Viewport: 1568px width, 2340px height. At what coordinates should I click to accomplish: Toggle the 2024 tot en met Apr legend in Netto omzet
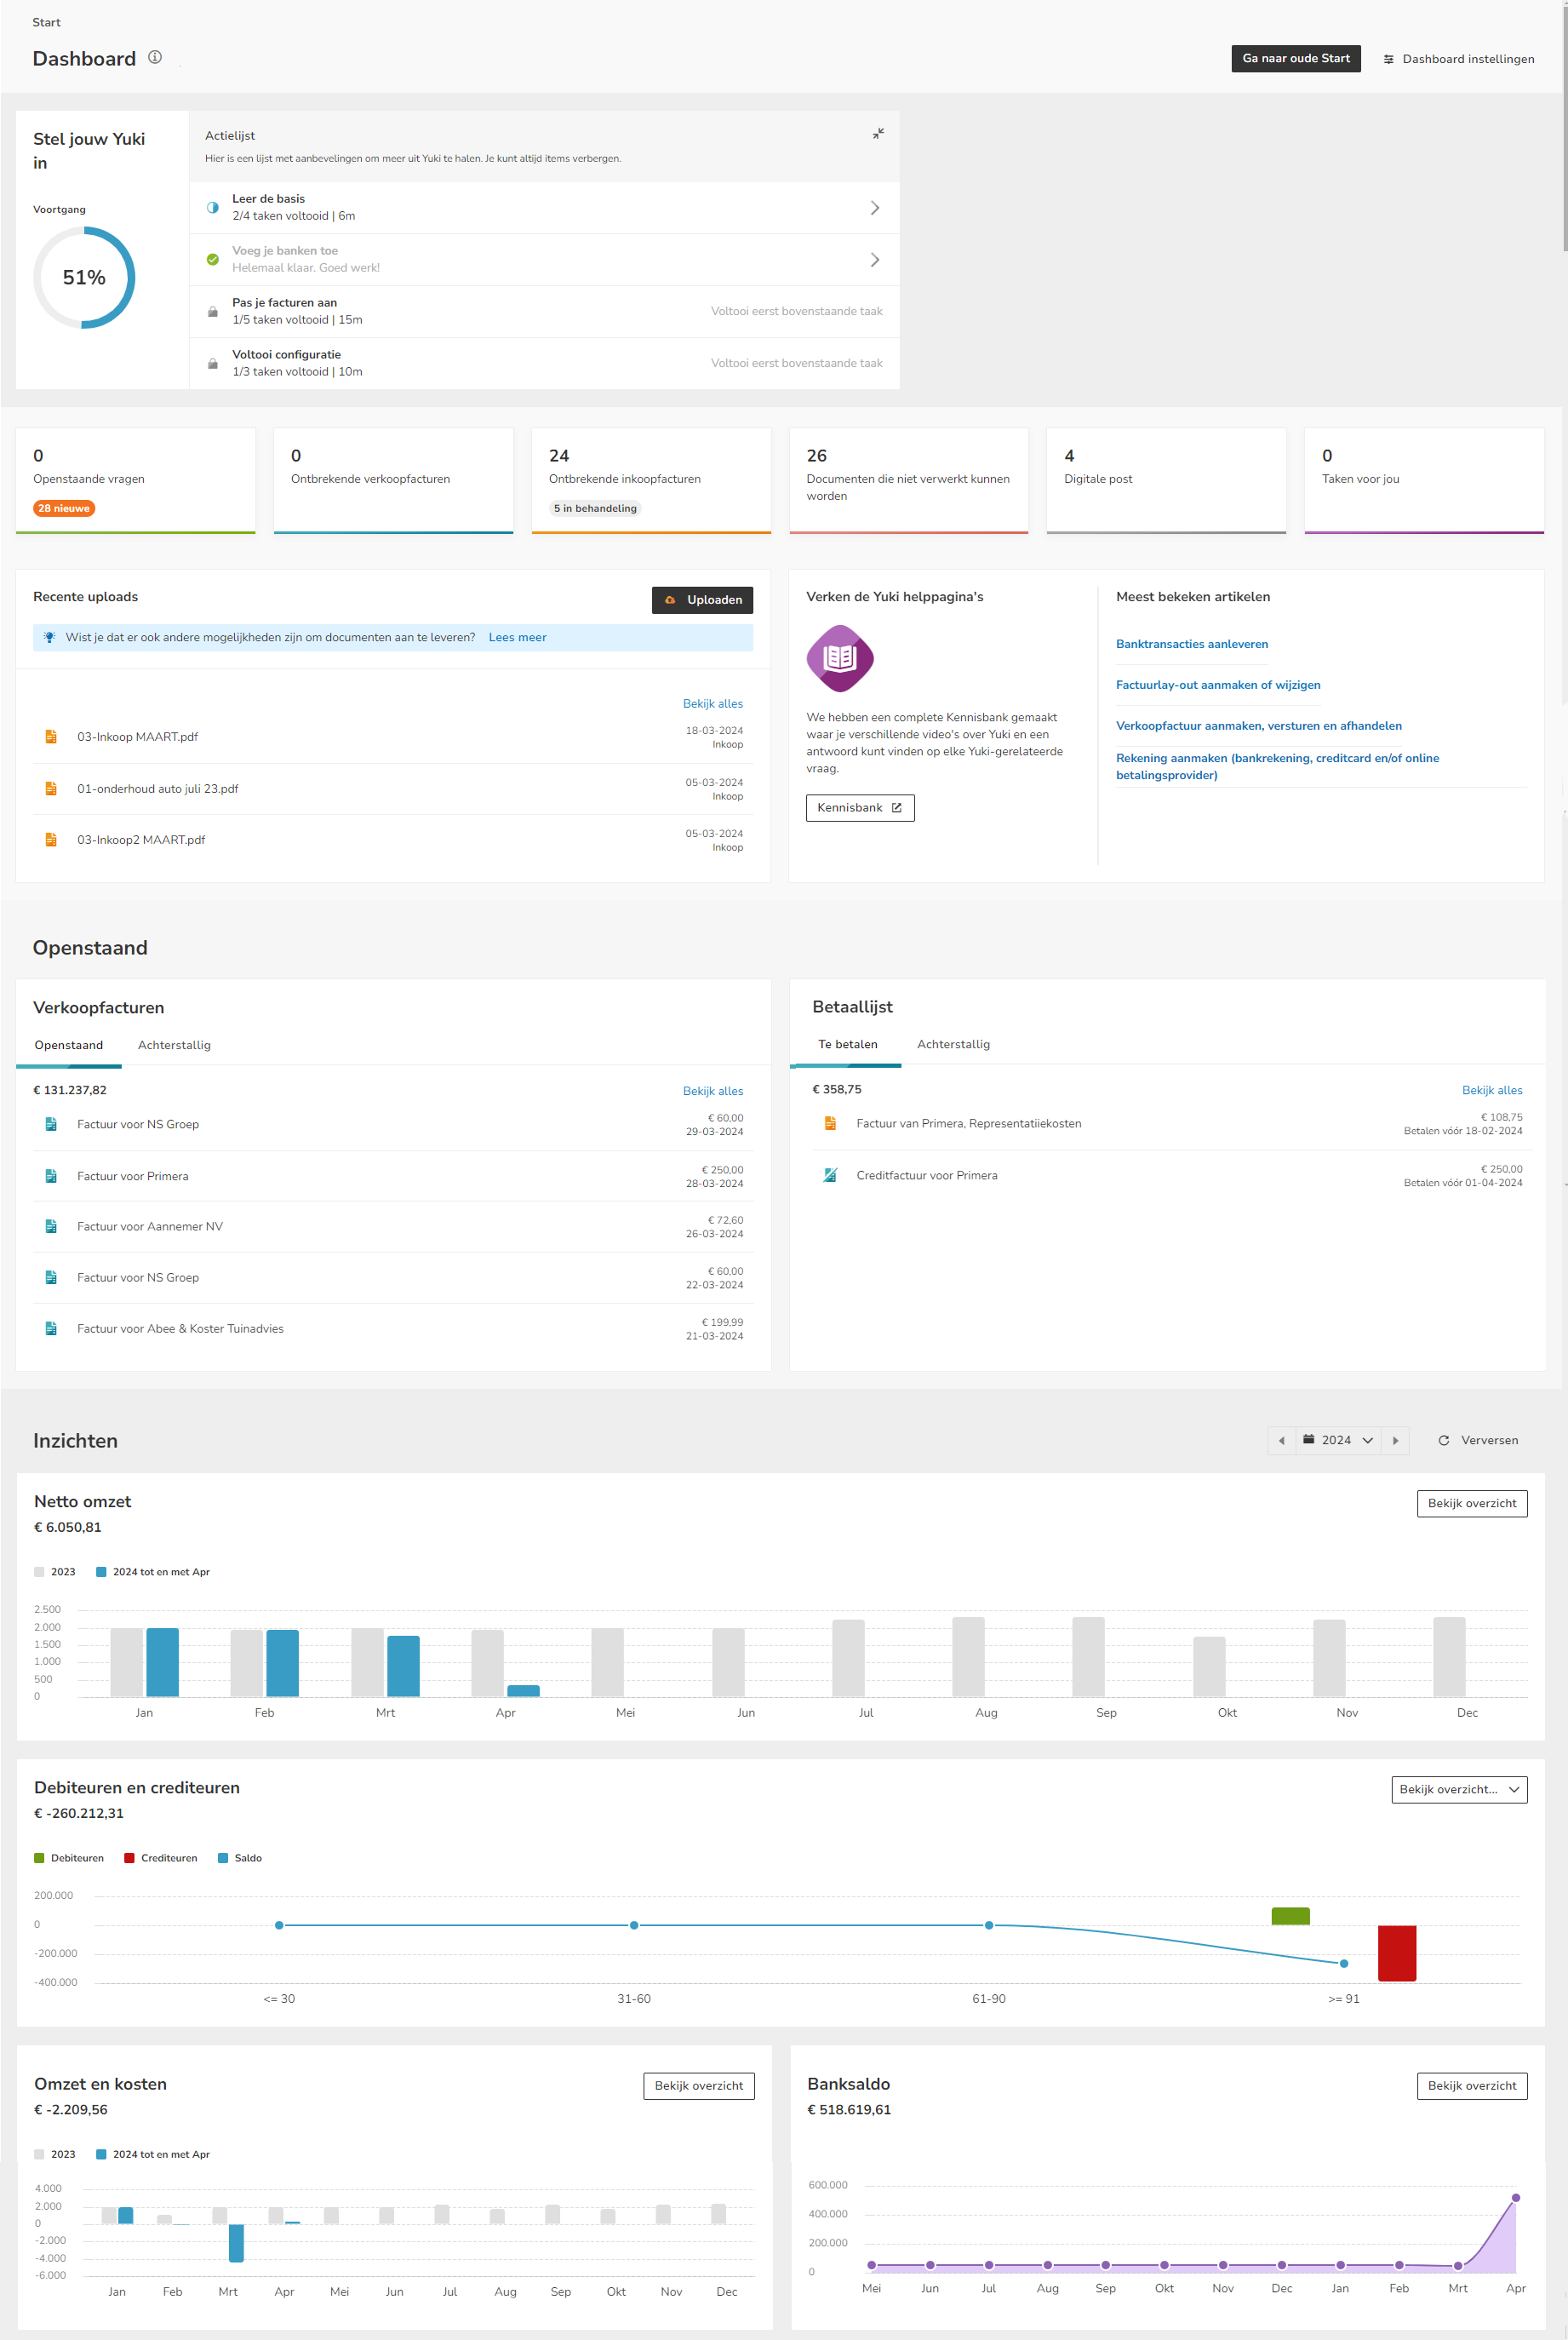point(153,1573)
